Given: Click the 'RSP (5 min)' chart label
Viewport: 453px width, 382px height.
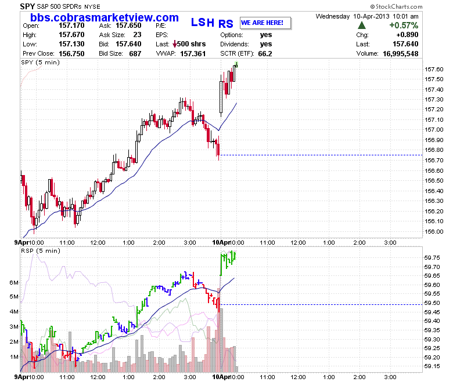Looking at the screenshot, I should click(x=41, y=251).
